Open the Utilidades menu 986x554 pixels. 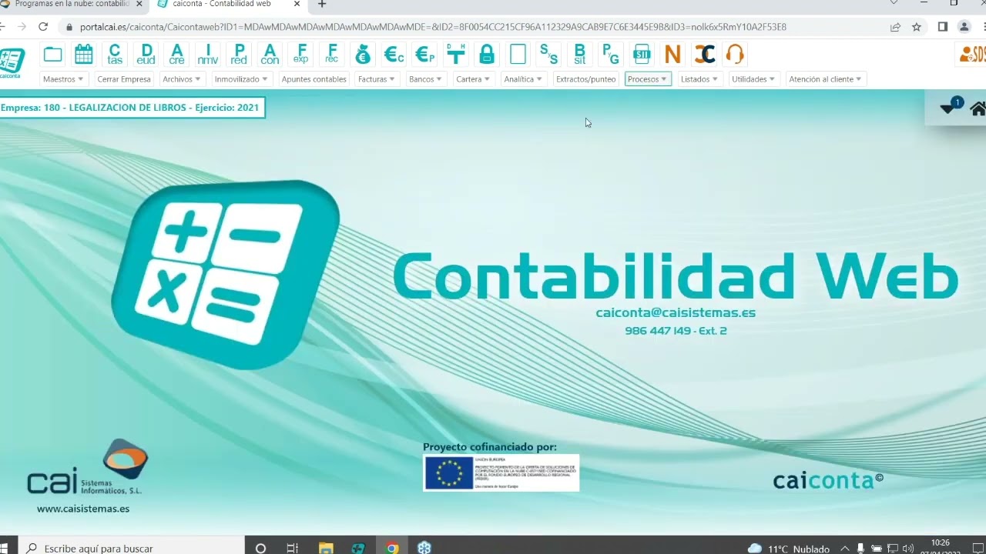point(753,79)
